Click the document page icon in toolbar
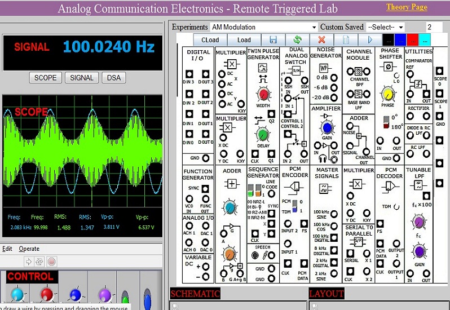 346,40
